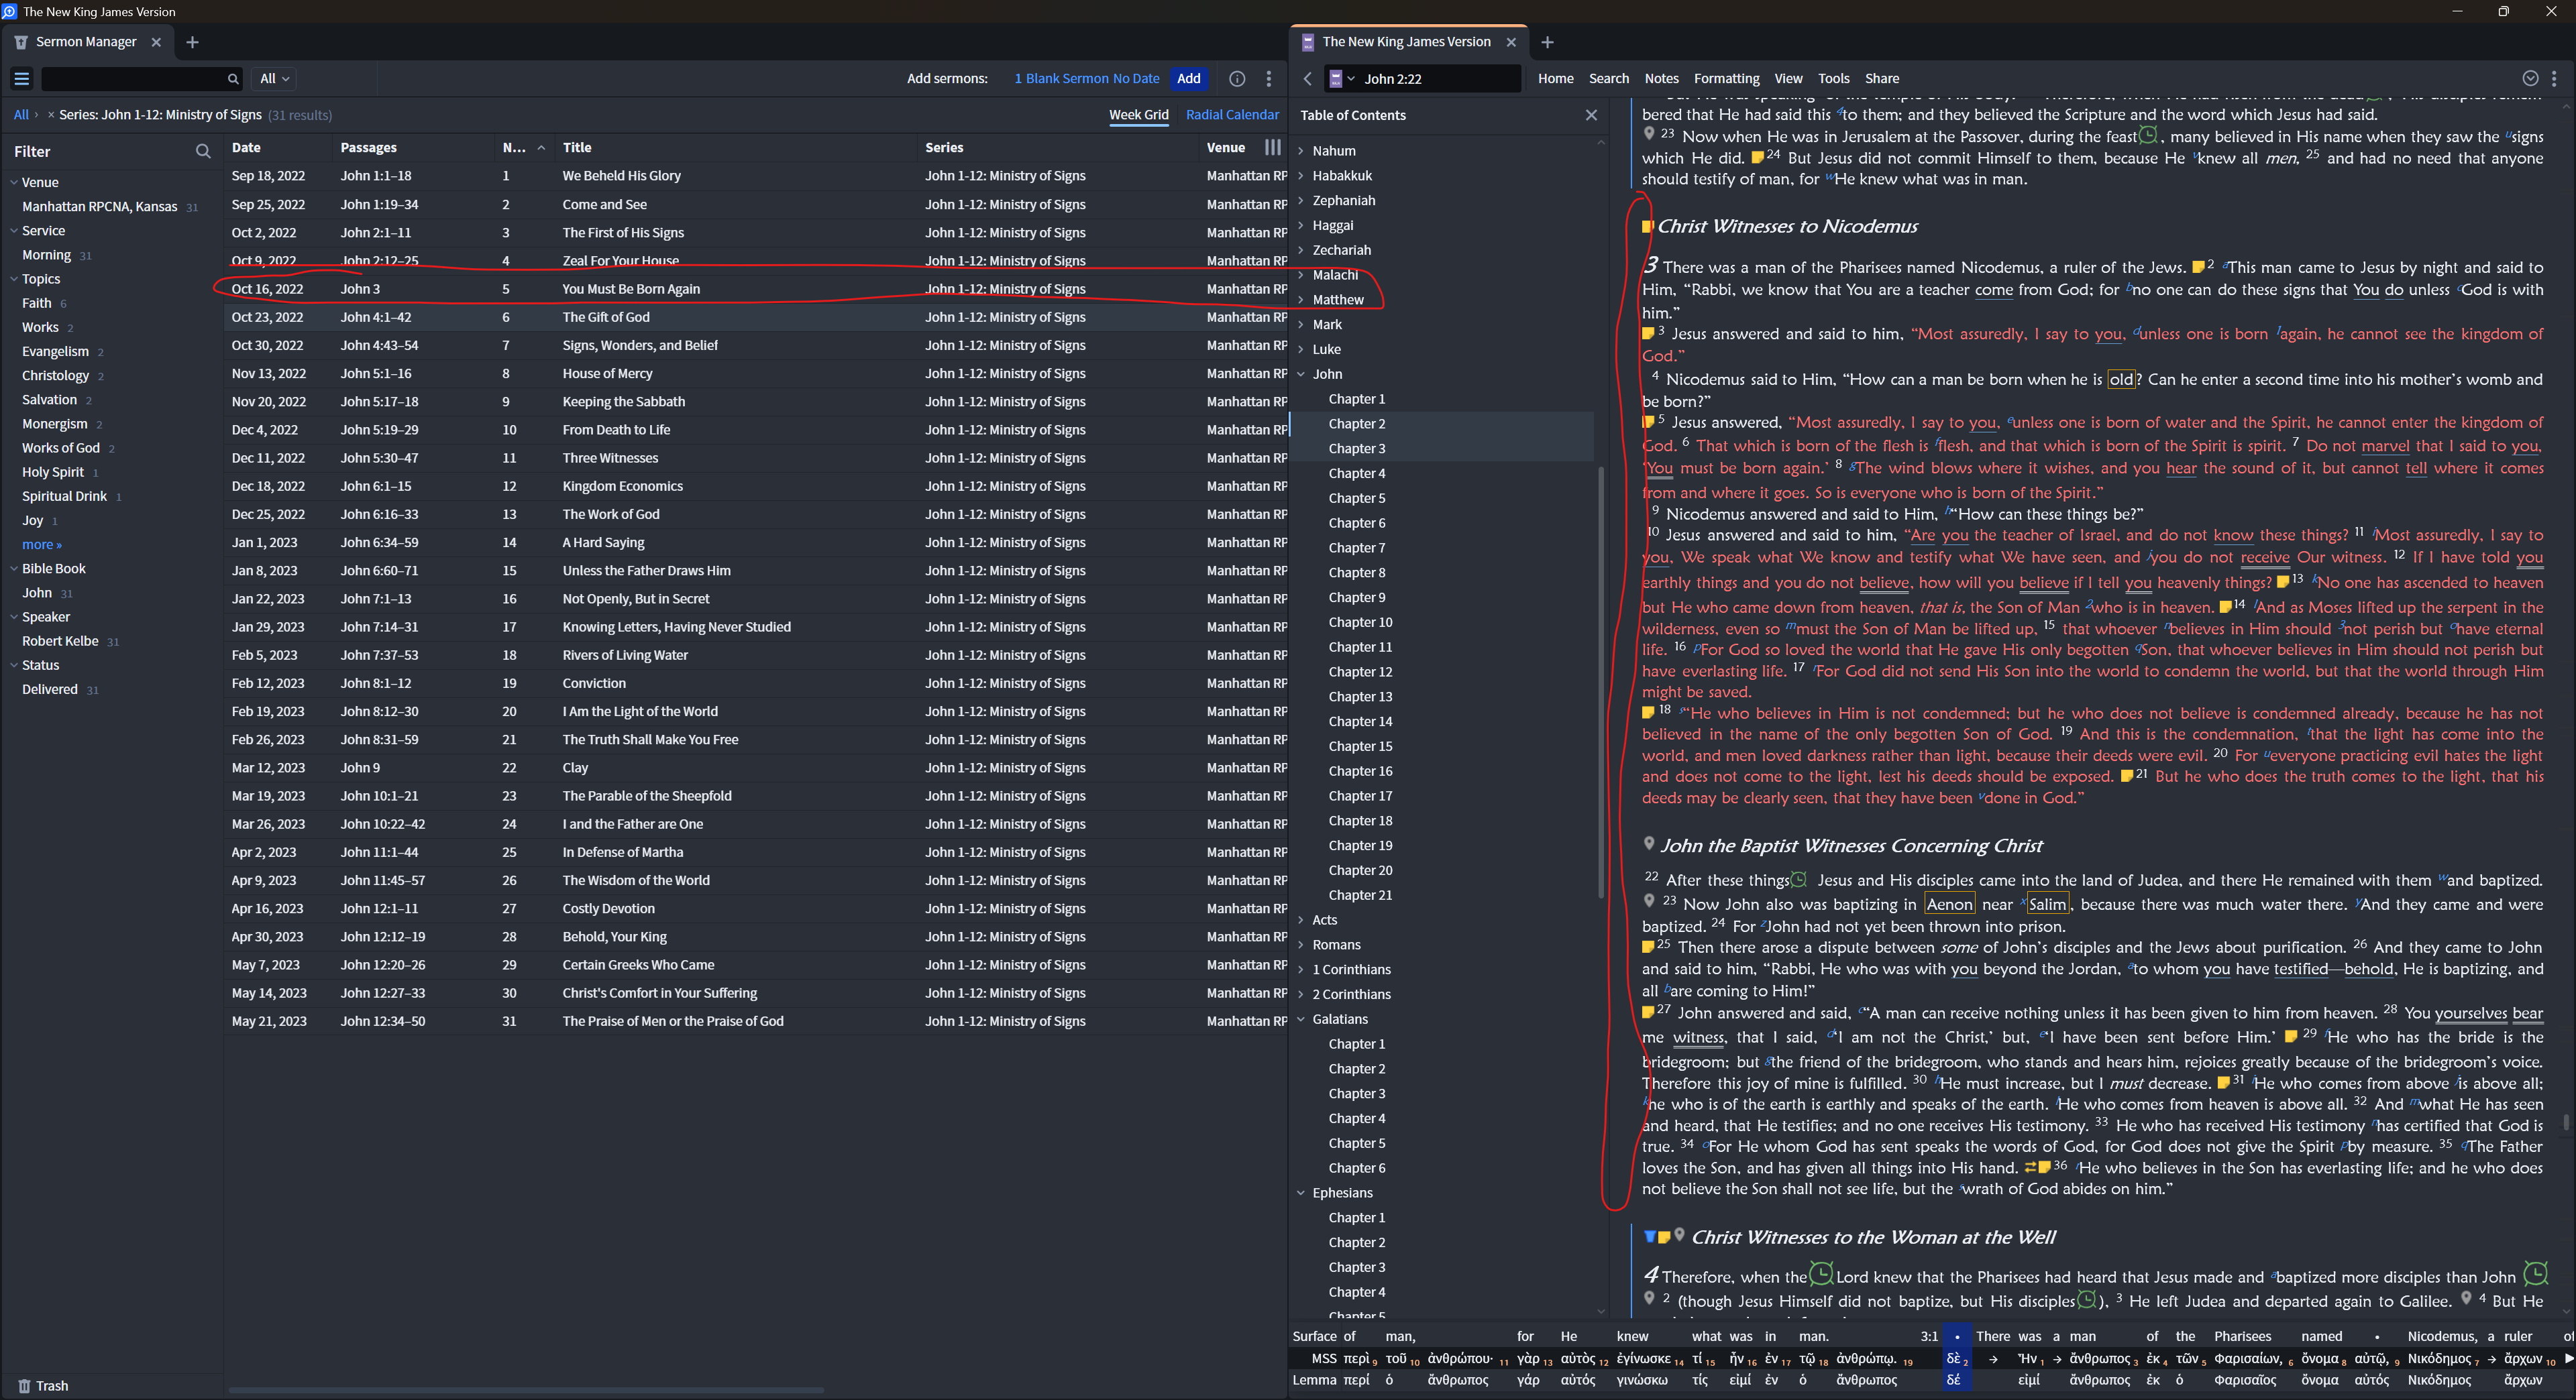Click blue marker icon before Woman at the Well heading
This screenshot has width=2576, height=1400.
(1650, 1237)
